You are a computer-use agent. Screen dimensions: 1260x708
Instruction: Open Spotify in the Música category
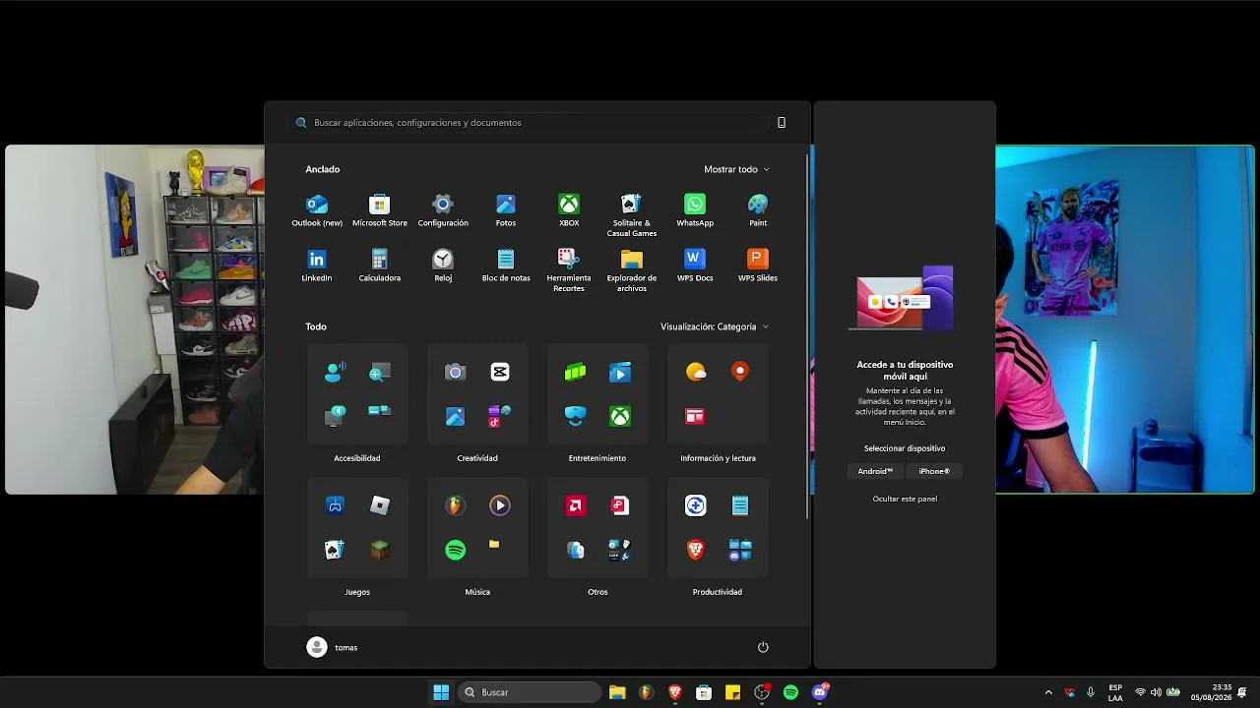[455, 550]
